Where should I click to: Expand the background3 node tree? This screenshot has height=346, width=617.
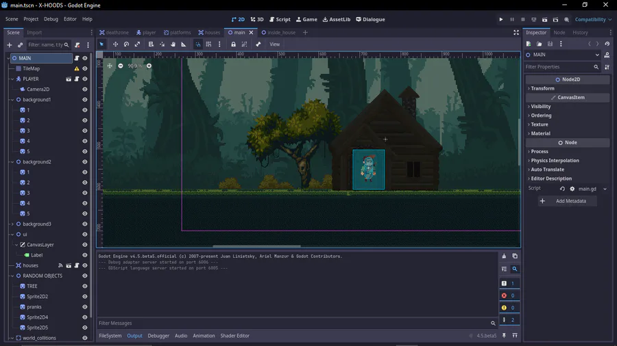12,224
